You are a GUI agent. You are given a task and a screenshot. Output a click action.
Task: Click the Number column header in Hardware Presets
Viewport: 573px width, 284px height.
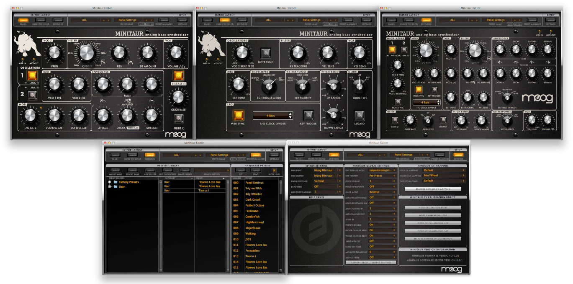click(x=237, y=178)
